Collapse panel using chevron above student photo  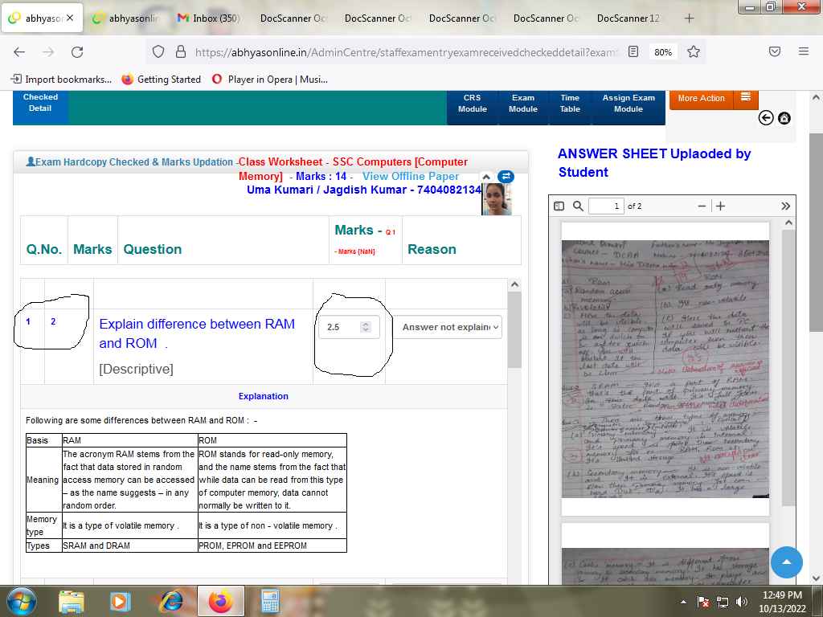(x=485, y=176)
